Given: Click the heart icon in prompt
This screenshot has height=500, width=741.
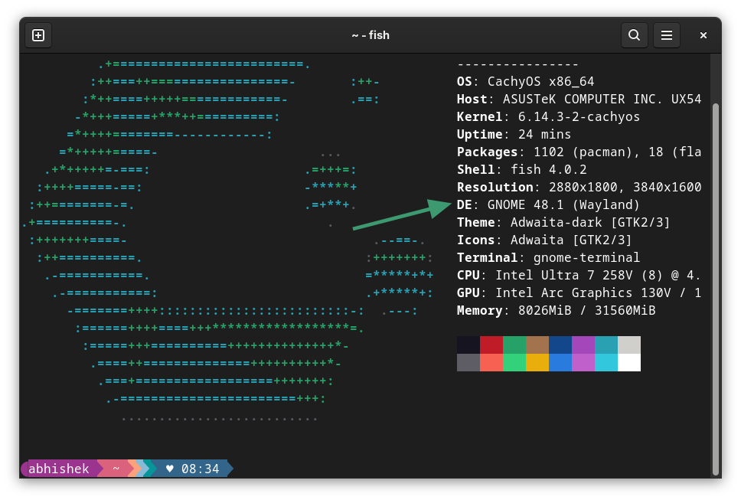Looking at the screenshot, I should tap(170, 469).
